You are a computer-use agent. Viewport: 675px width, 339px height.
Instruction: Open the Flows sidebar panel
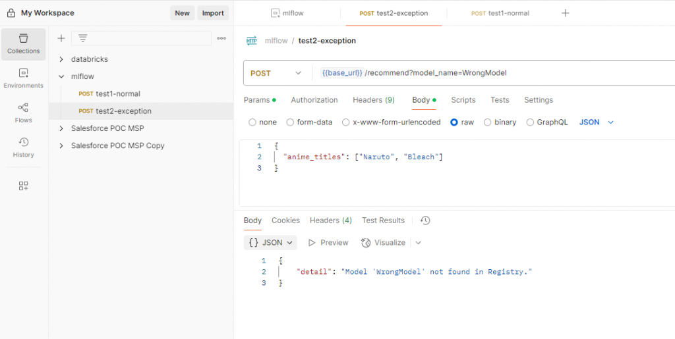coord(23,113)
